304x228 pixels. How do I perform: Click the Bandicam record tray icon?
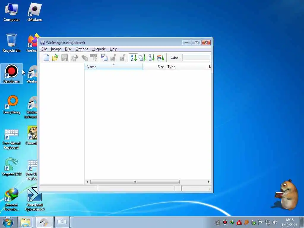point(225,222)
